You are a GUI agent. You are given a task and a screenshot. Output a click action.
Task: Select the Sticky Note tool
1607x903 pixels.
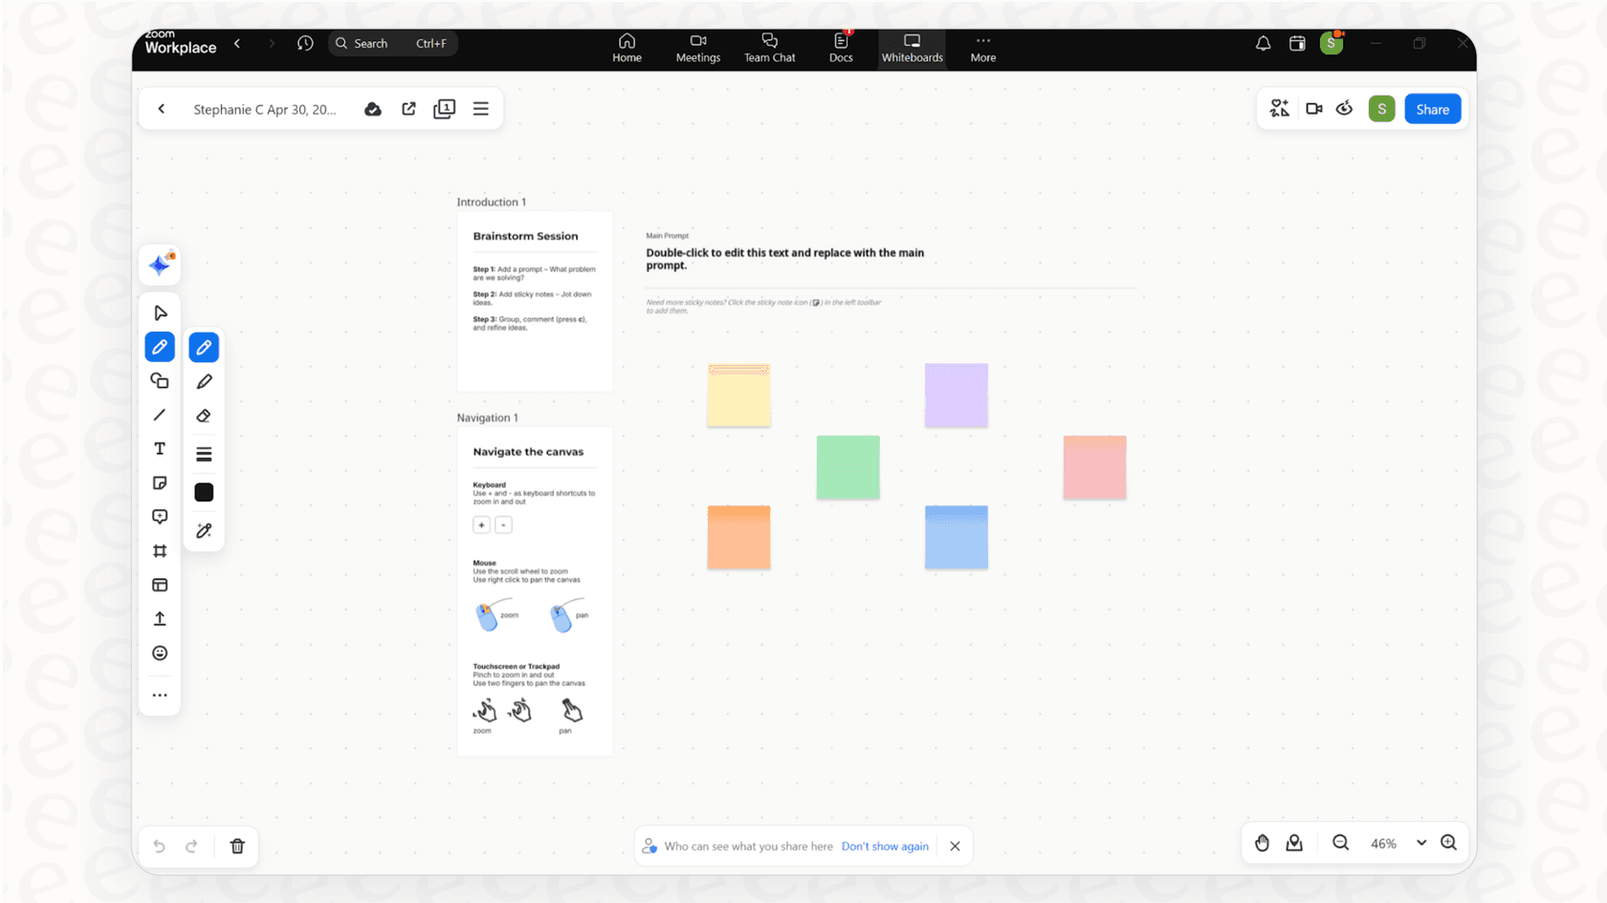(x=160, y=483)
